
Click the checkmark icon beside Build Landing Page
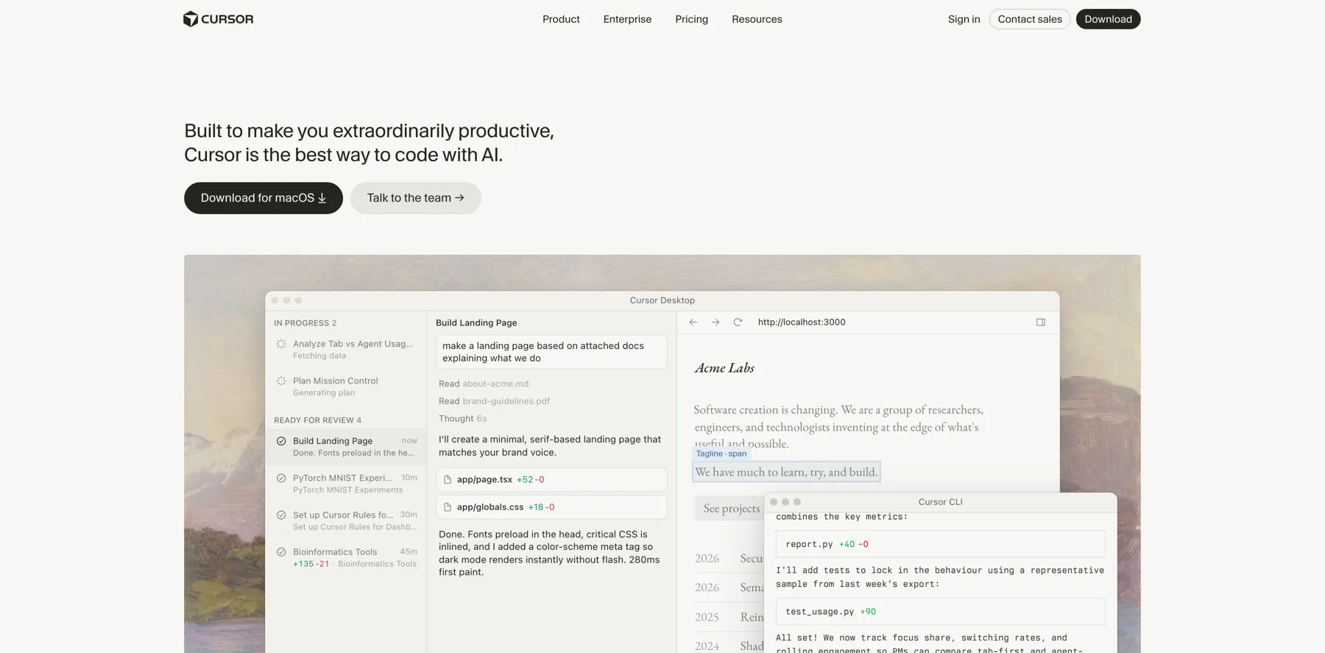coord(281,441)
